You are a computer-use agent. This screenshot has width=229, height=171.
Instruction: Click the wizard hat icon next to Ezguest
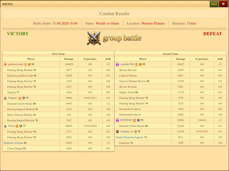pyautogui.click(x=5, y=98)
